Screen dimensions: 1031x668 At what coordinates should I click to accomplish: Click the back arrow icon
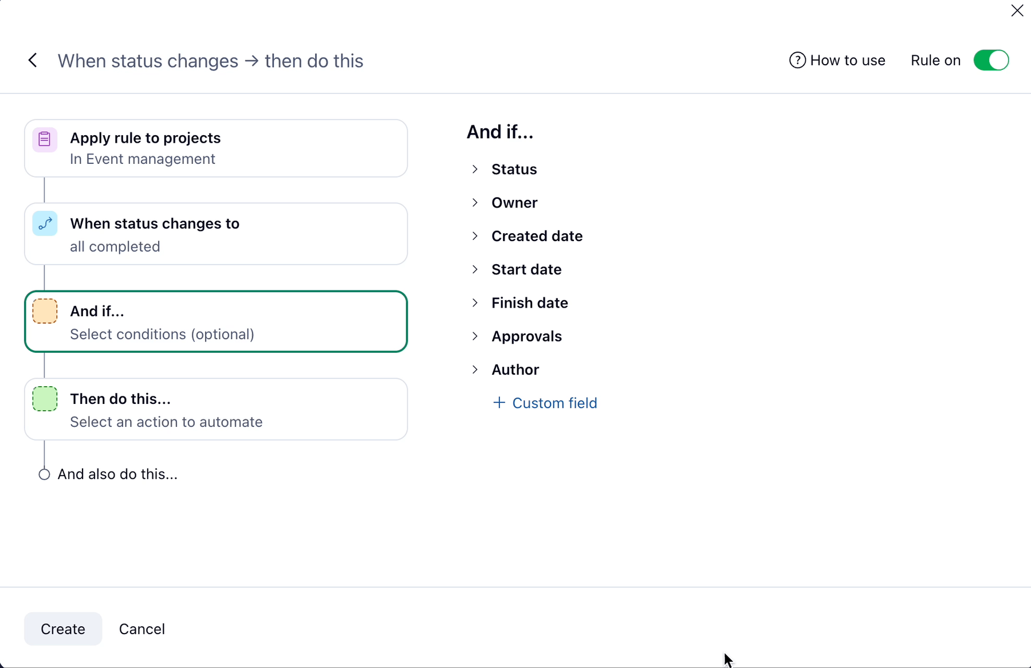point(33,60)
